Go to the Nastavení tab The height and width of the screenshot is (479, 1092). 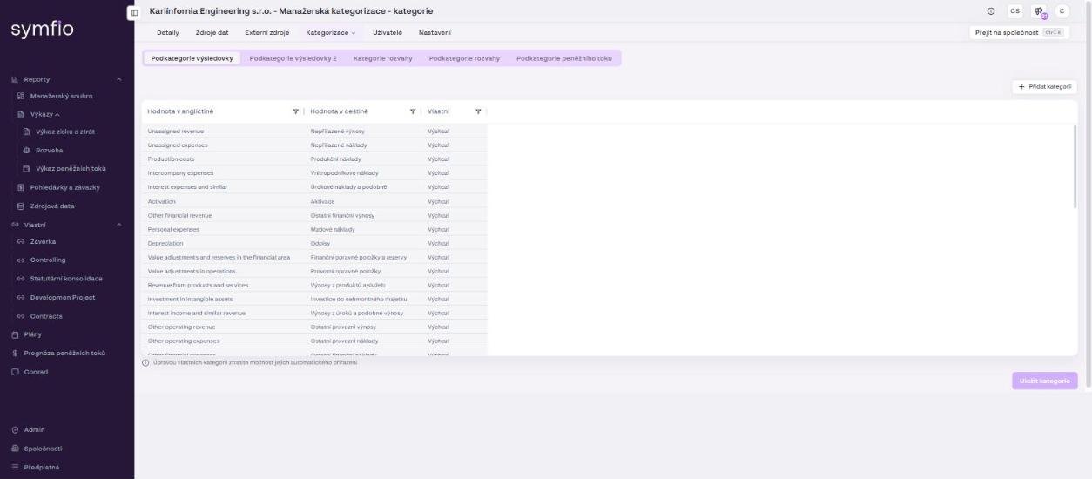click(x=435, y=32)
